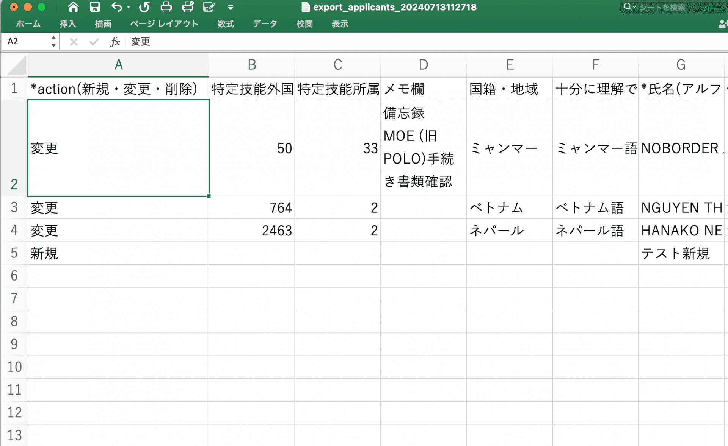
Task: Insert function with the fx icon
Action: (115, 42)
